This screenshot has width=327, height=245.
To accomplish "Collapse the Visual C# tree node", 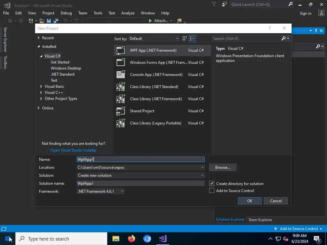I will [x=41, y=56].
